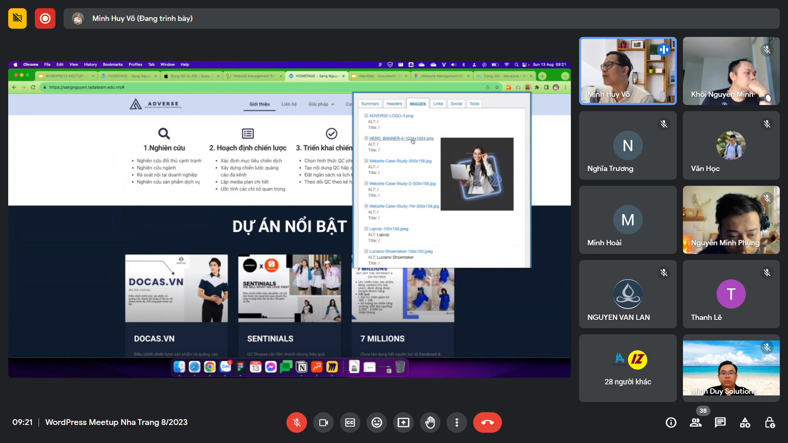
Task: Show the participants list icon
Action: tap(696, 422)
